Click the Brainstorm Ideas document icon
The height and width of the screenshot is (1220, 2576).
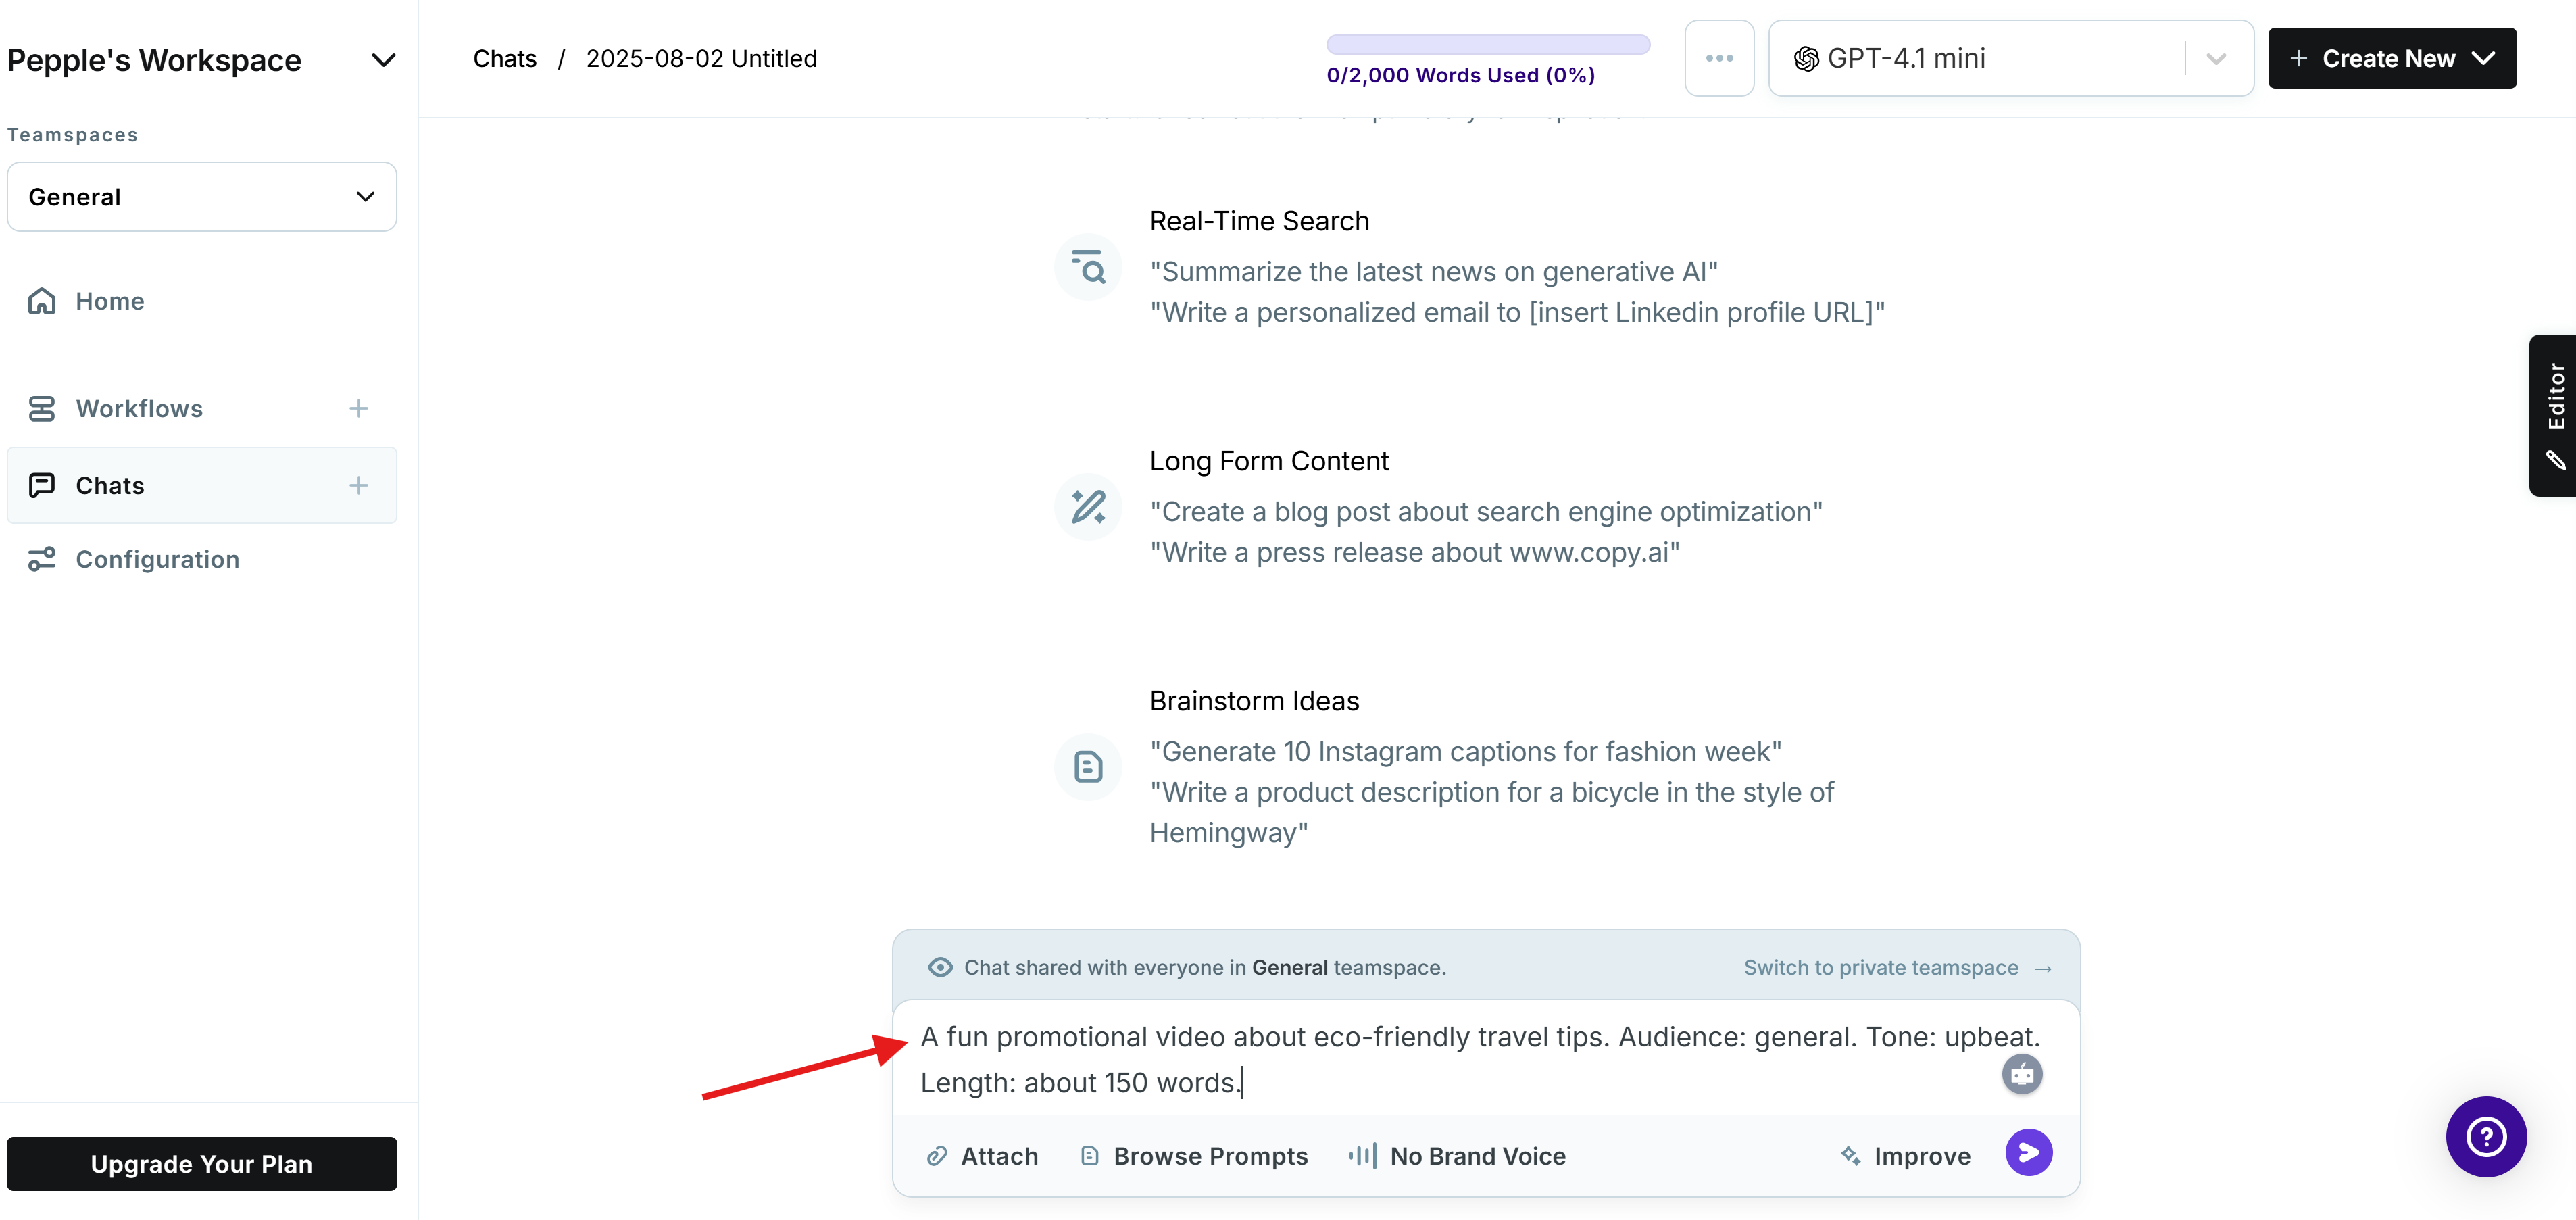coord(1088,767)
